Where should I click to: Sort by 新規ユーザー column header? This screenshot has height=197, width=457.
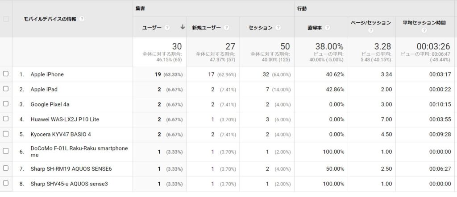coord(206,28)
